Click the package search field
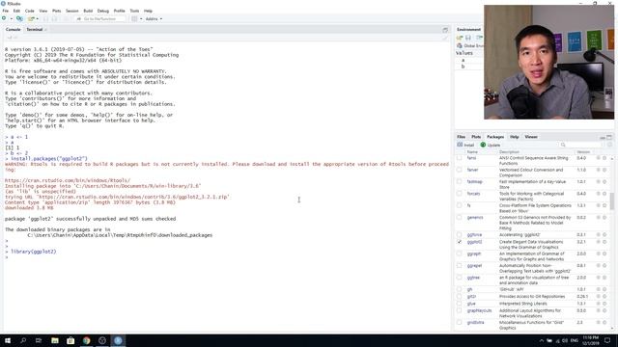The image size is (618, 347). click(581, 145)
